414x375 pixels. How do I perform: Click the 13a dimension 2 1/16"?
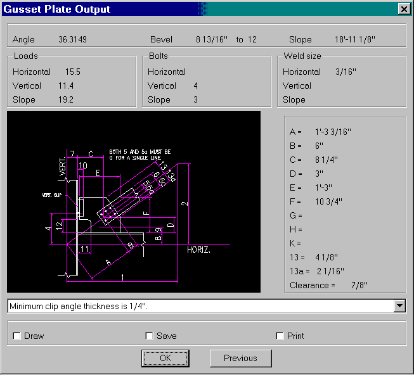click(x=330, y=271)
